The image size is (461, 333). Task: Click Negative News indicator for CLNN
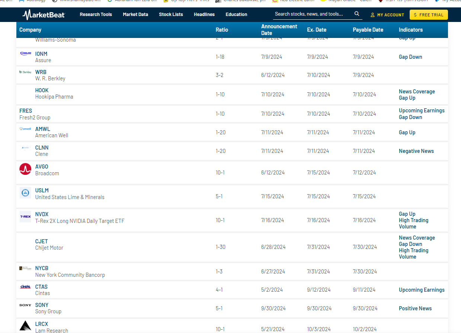[x=416, y=151]
